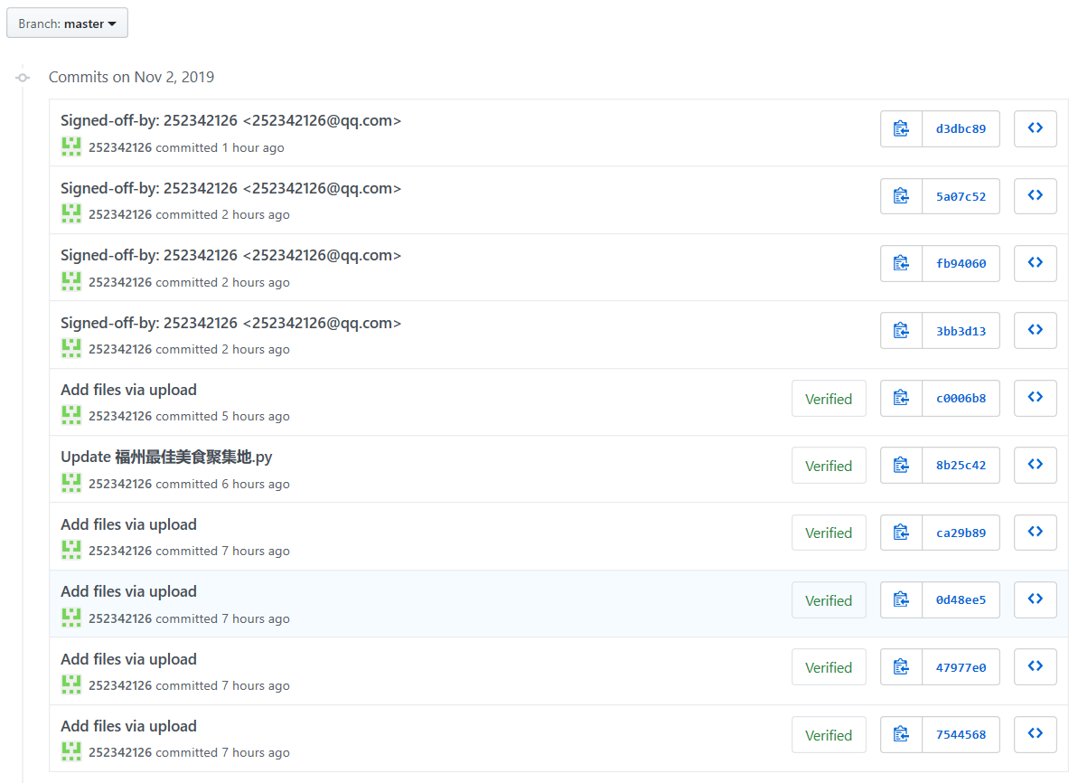The width and height of the screenshot is (1078, 783).
Task: Open commit hash link 3bb3d13
Action: [961, 331]
